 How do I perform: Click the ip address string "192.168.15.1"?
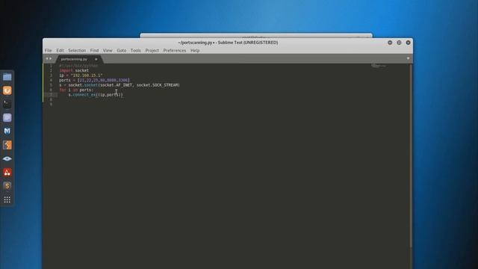pyautogui.click(x=87, y=75)
